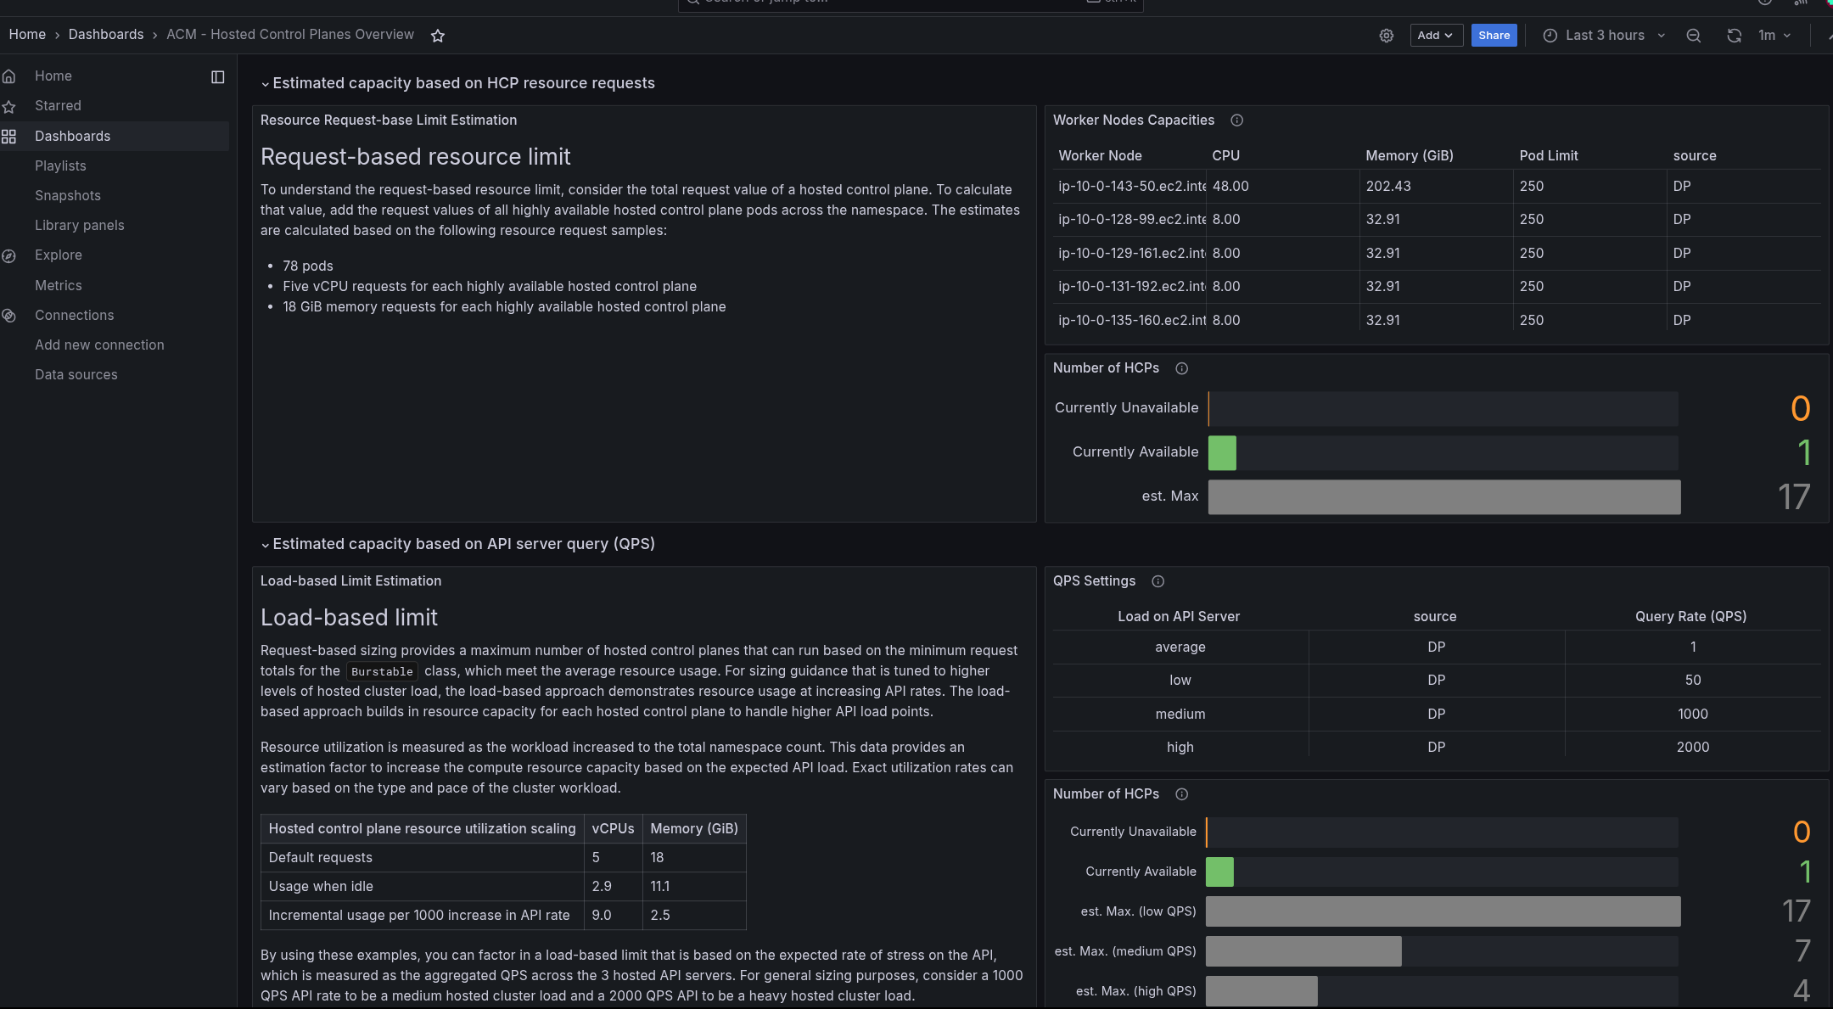Viewport: 1833px width, 1009px height.
Task: Open dashboard settings gear icon
Action: (1386, 36)
